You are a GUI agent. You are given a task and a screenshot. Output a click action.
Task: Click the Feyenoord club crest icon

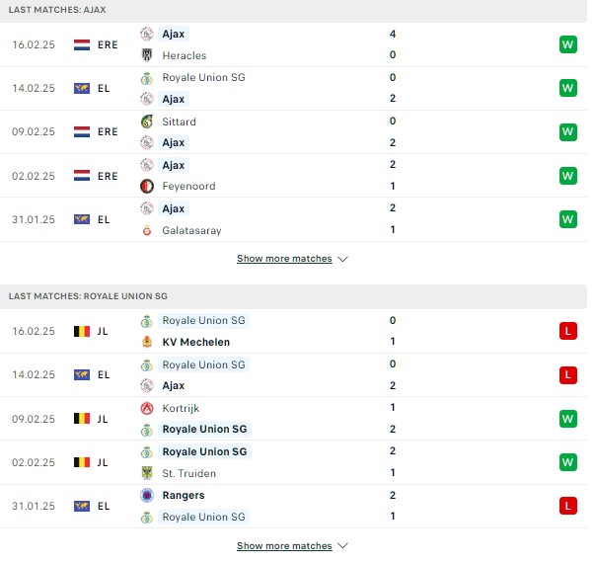click(x=147, y=187)
